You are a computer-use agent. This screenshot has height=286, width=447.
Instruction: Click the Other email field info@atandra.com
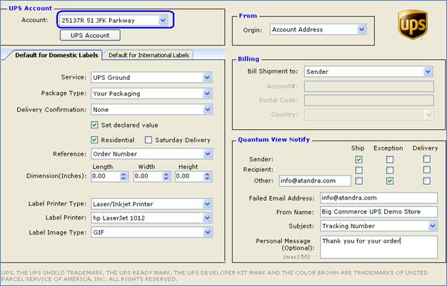coord(315,180)
